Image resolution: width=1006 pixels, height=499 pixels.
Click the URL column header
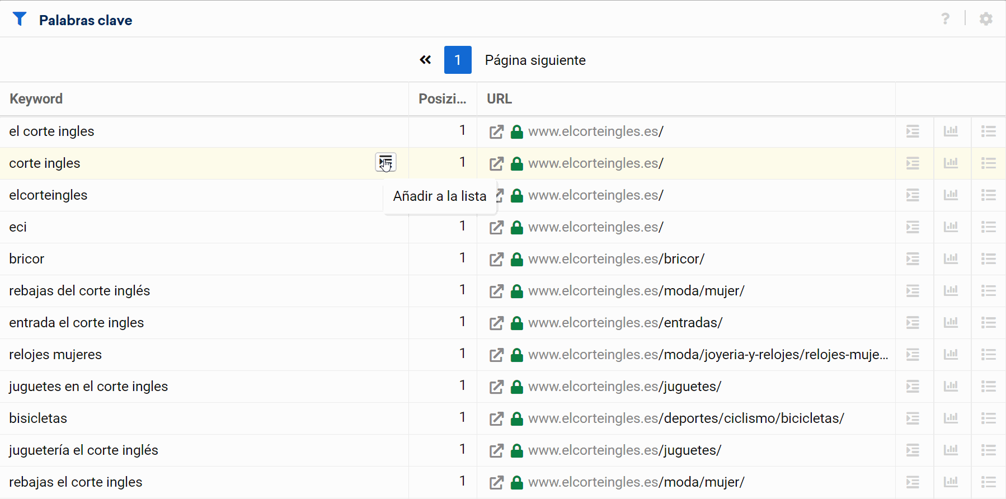(499, 99)
